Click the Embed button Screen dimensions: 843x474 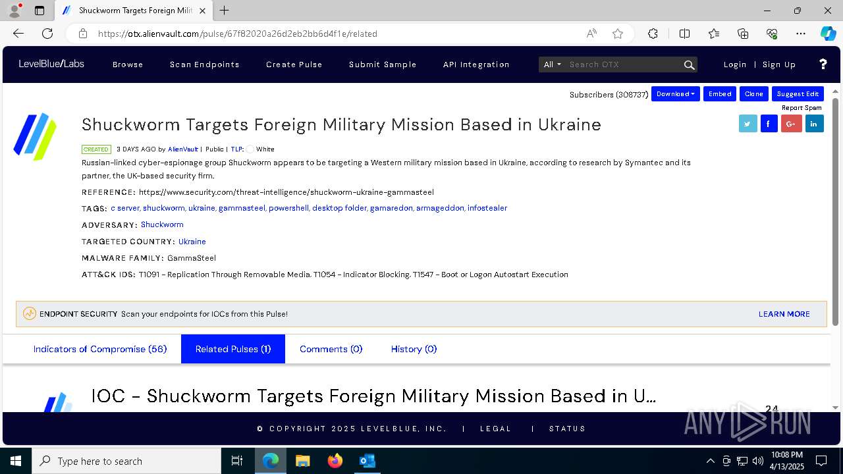pyautogui.click(x=720, y=94)
